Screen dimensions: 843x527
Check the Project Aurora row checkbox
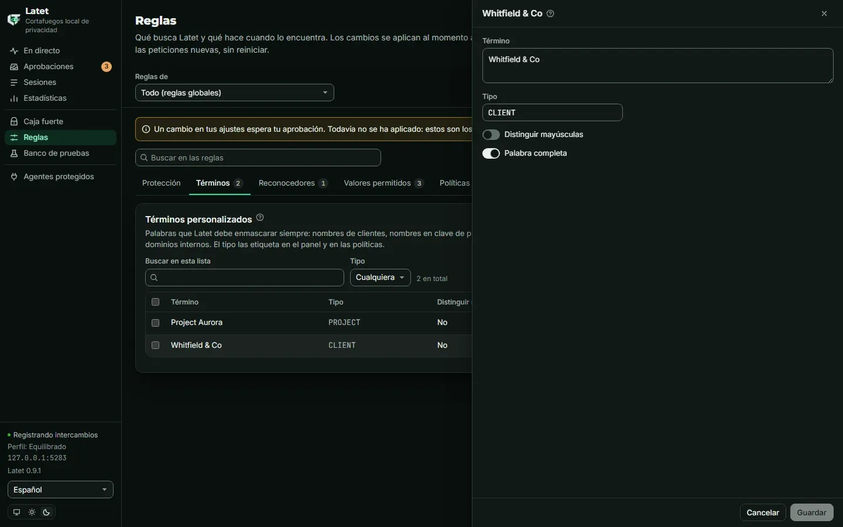coord(156,323)
